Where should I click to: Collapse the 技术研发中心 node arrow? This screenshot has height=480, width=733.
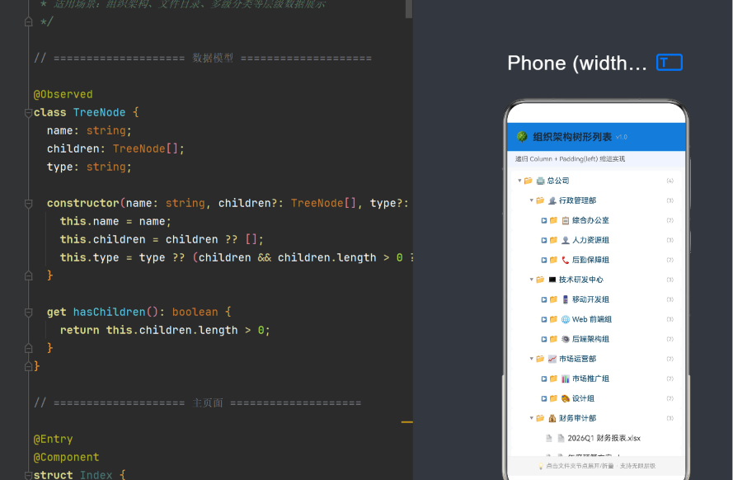click(x=532, y=280)
